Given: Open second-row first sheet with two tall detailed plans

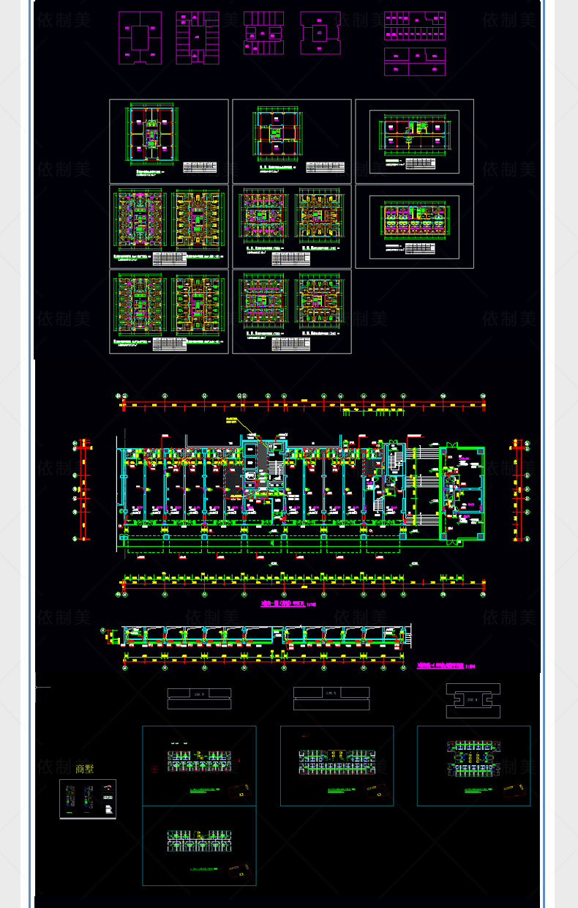Looking at the screenshot, I should pyautogui.click(x=169, y=226).
